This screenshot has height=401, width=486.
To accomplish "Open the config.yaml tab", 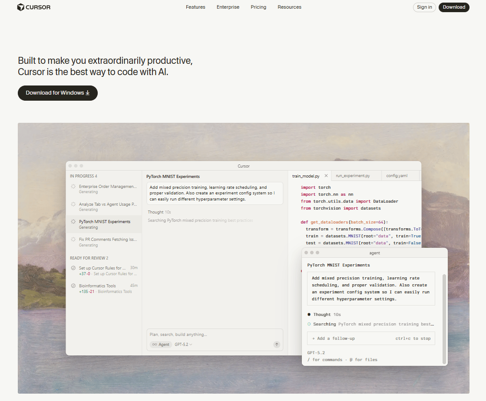I will 397,175.
